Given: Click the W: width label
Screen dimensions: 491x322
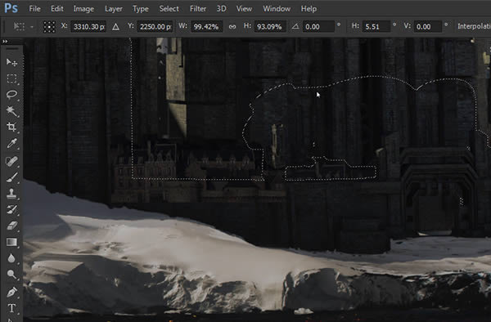Looking at the screenshot, I should [182, 26].
